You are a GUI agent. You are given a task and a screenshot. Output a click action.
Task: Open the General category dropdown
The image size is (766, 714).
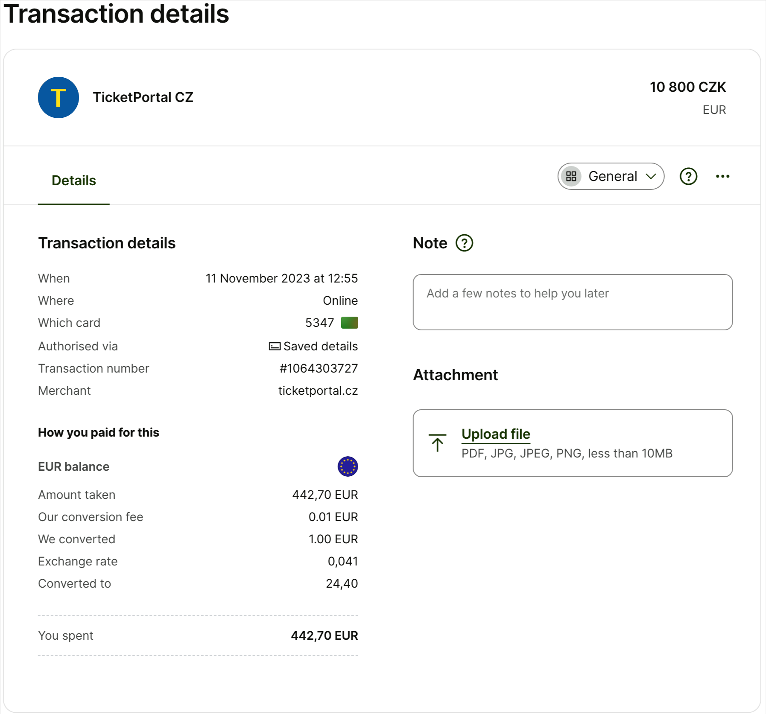click(x=611, y=176)
